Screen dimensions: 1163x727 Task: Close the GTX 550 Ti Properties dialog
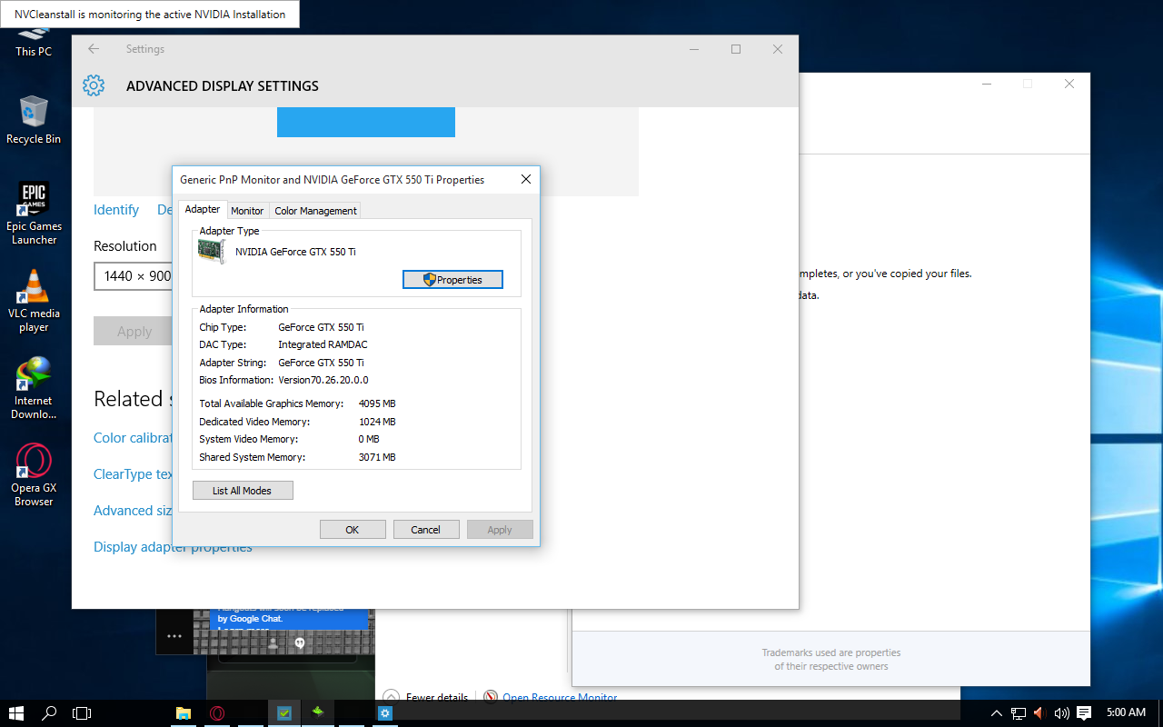[525, 179]
